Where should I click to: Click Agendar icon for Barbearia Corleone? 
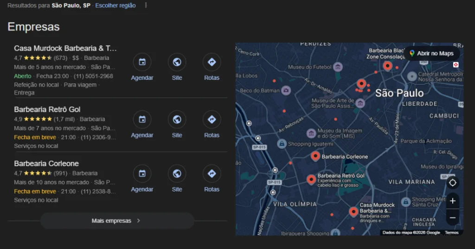[142, 173]
